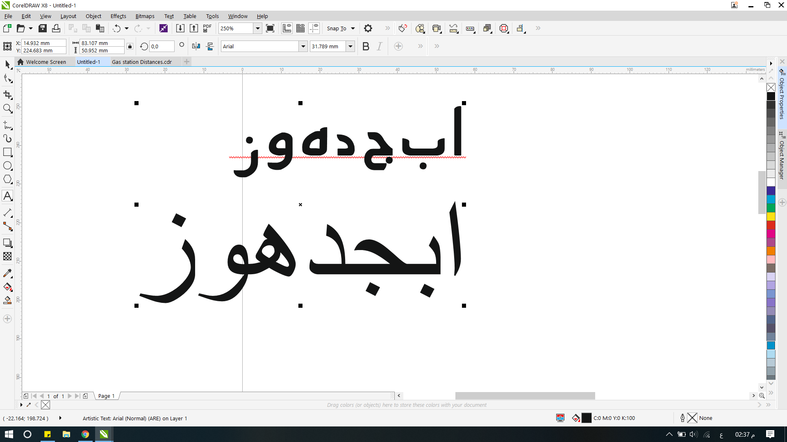
Task: Click the Print icon
Action: click(x=56, y=28)
